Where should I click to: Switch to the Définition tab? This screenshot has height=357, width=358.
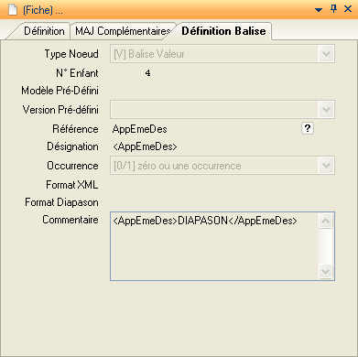[44, 31]
